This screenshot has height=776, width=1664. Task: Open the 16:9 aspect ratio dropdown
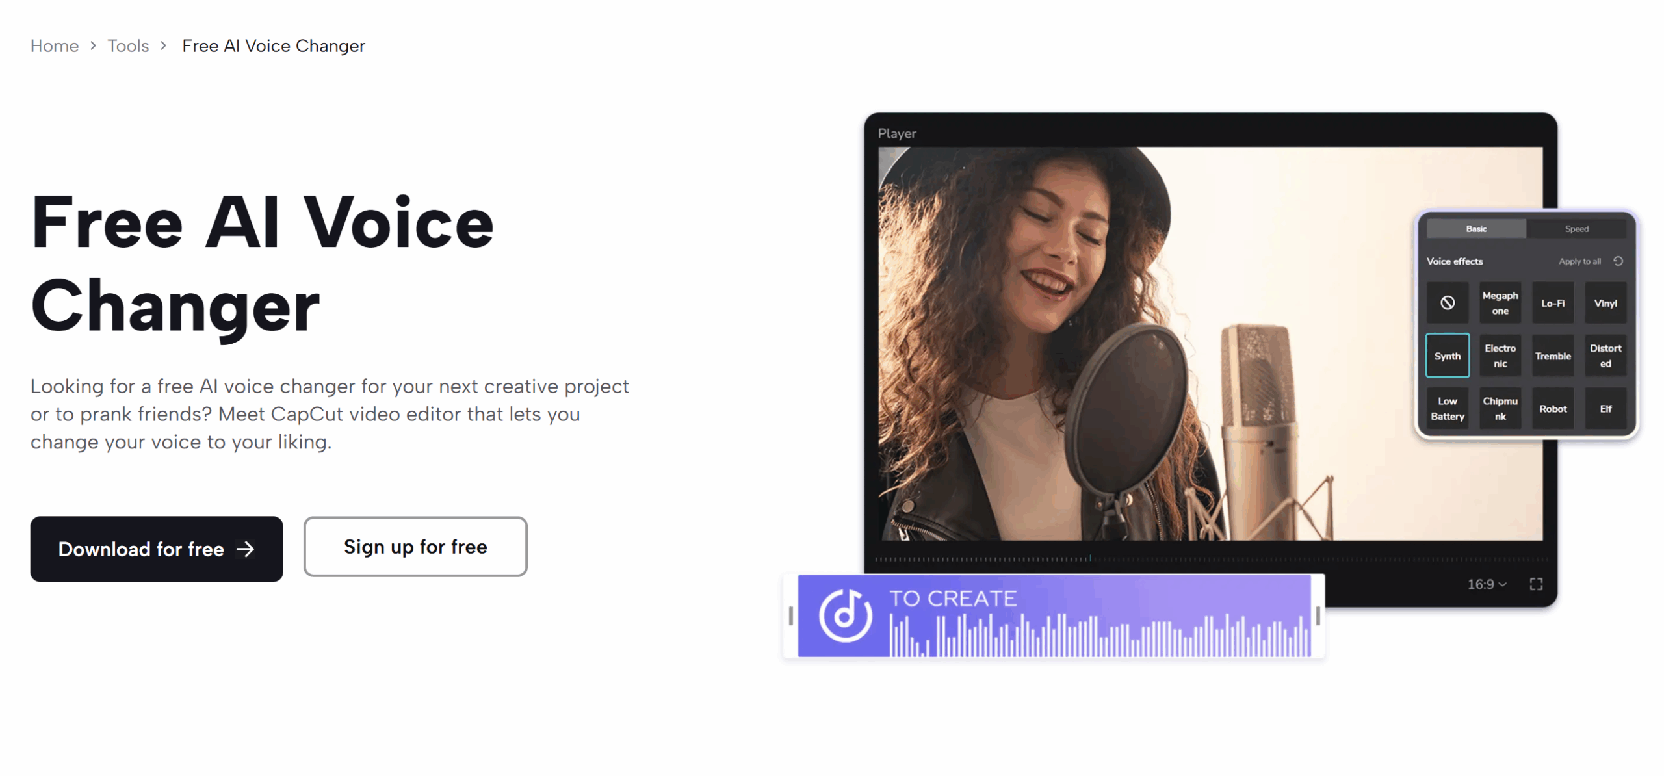point(1487,584)
